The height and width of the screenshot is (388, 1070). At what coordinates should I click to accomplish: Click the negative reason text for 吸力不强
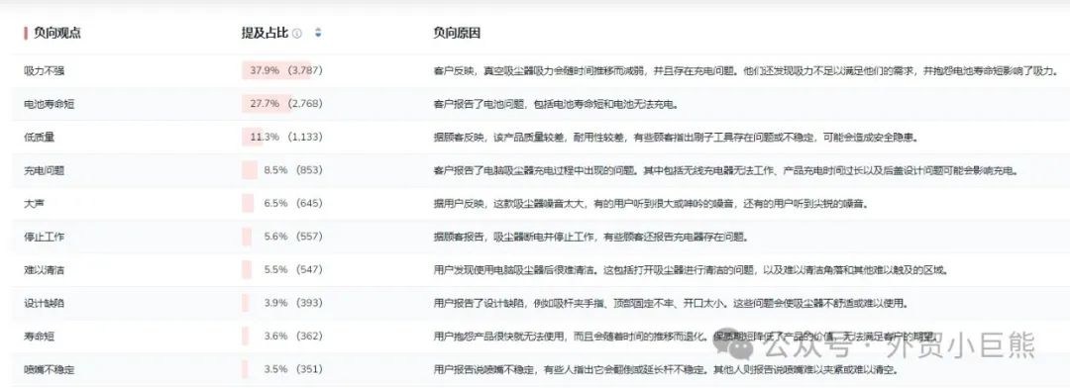(746, 70)
